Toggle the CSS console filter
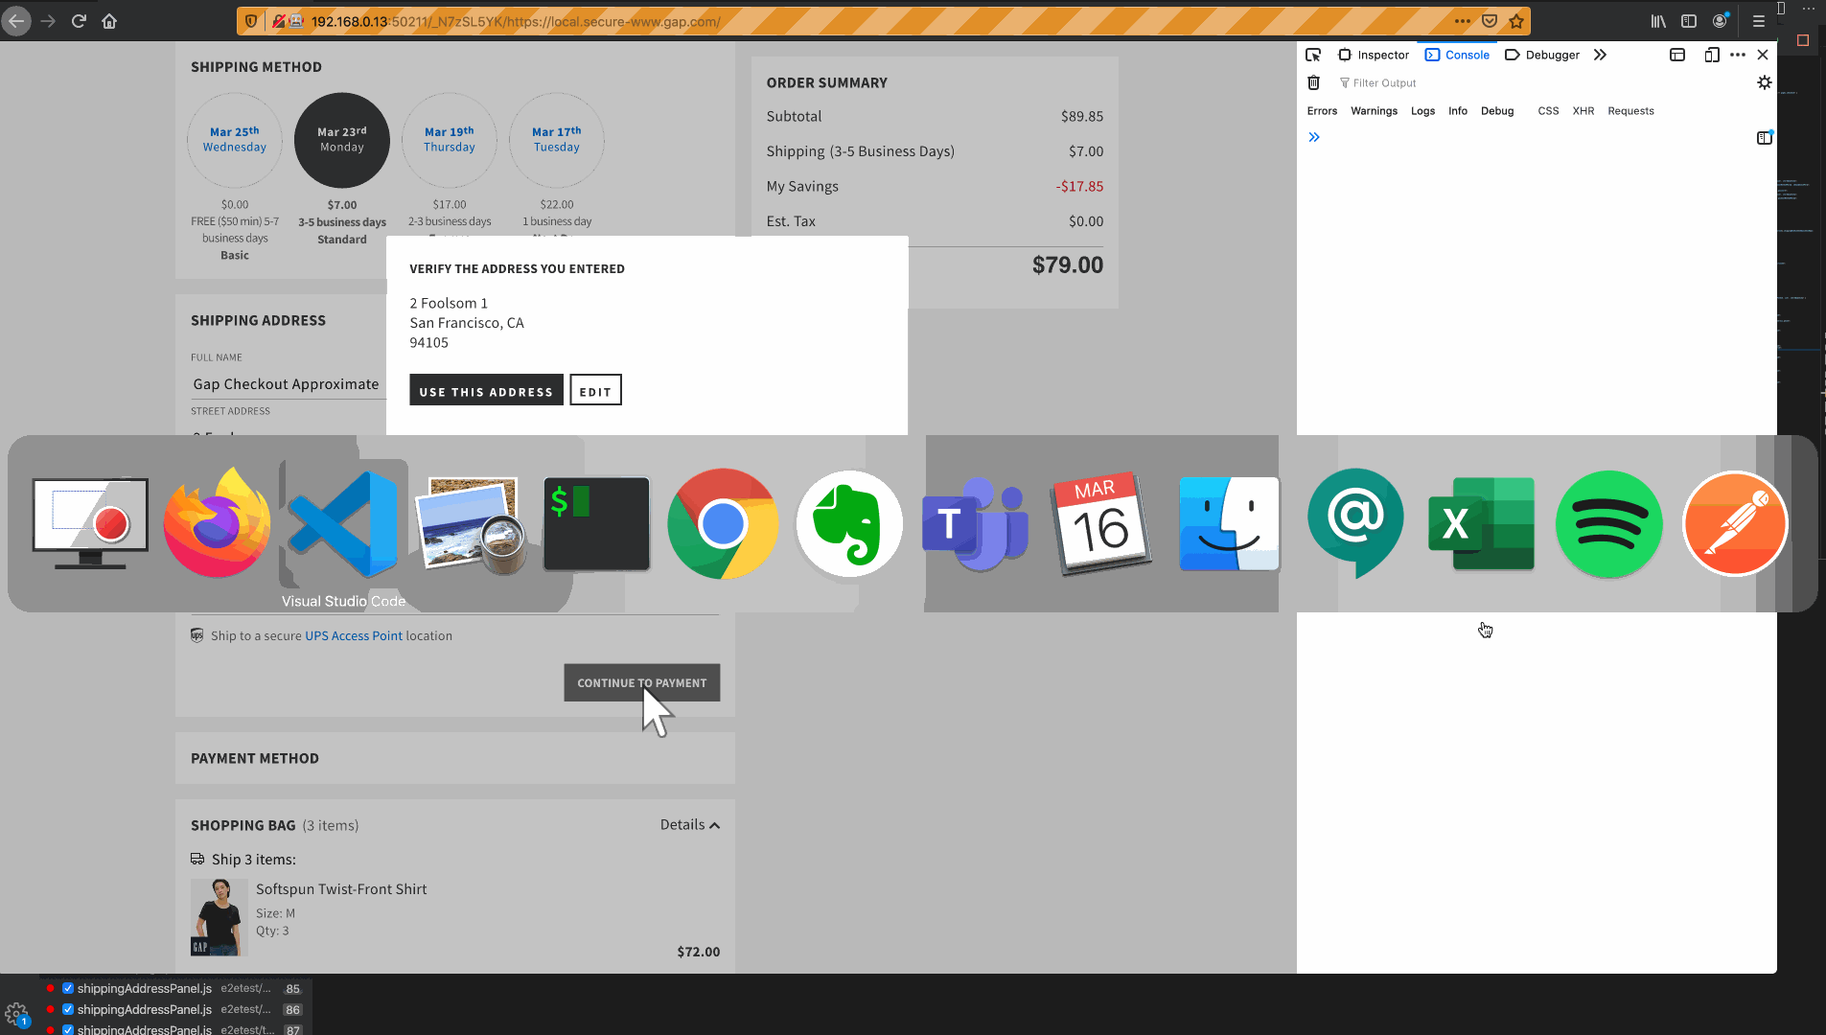Image resolution: width=1826 pixels, height=1035 pixels. (1548, 111)
